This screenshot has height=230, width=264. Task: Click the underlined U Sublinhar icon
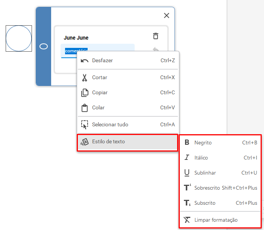(187, 173)
